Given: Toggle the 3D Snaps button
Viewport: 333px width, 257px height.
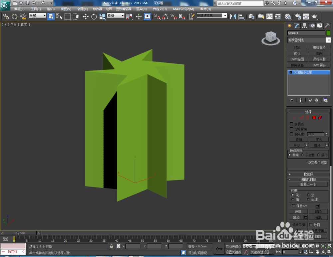Looking at the screenshot, I should tap(157, 16).
